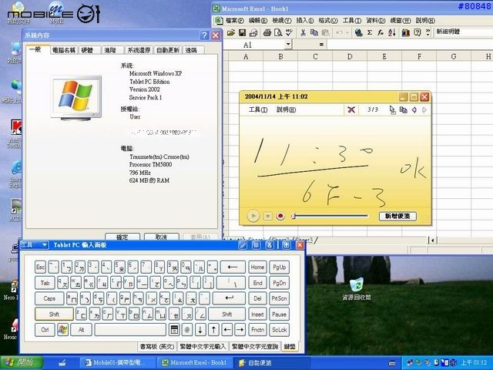Viewport: 493px width, 370px height.
Task: Switch to the 自動更新 tab
Action: click(x=168, y=50)
